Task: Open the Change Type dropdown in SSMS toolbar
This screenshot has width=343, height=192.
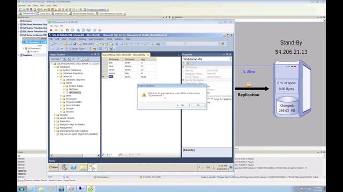Action: 78,49
